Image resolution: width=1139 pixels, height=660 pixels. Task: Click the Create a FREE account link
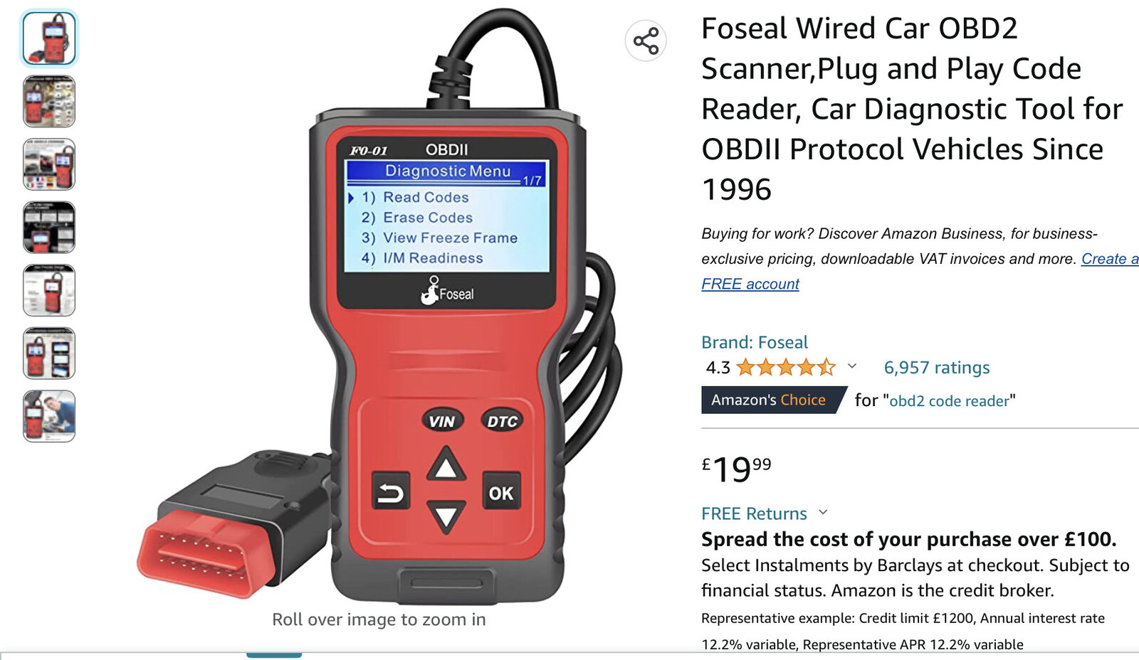coord(920,271)
